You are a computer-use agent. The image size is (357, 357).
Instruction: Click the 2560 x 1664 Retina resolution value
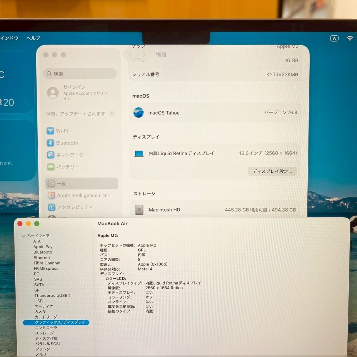tap(164, 288)
